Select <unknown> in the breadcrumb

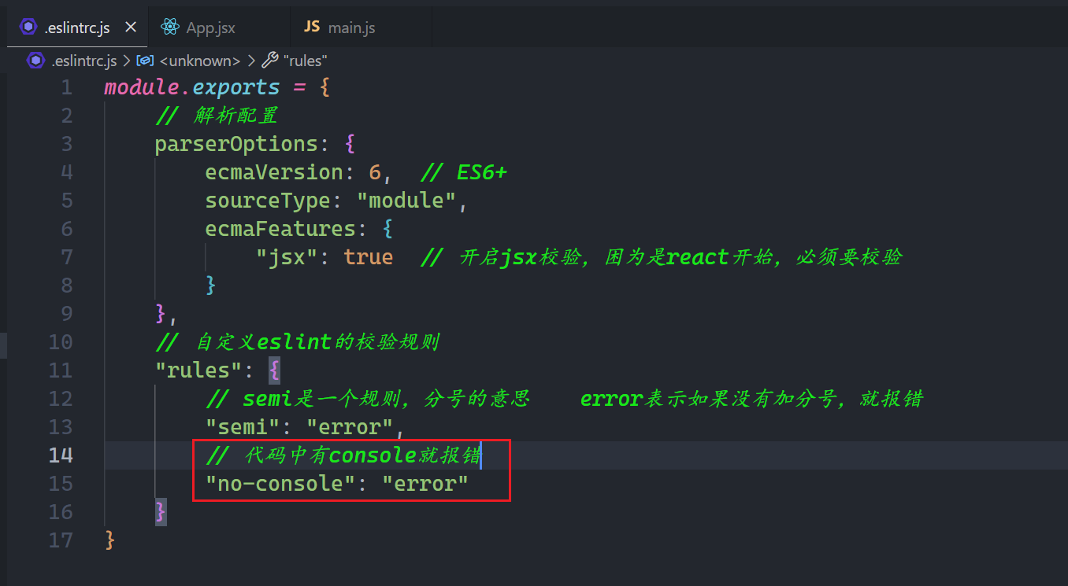(200, 61)
